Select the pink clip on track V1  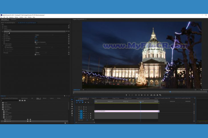[x=127, y=111]
